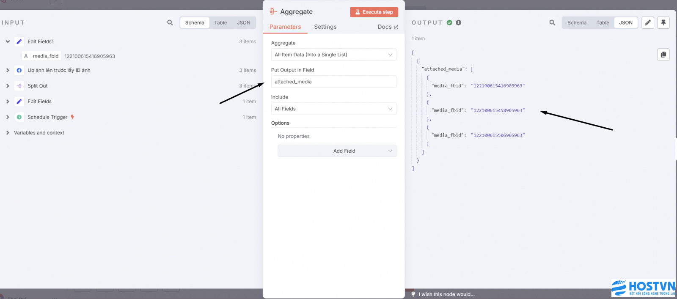Click the Edit Fields pencil icon

pyautogui.click(x=19, y=101)
